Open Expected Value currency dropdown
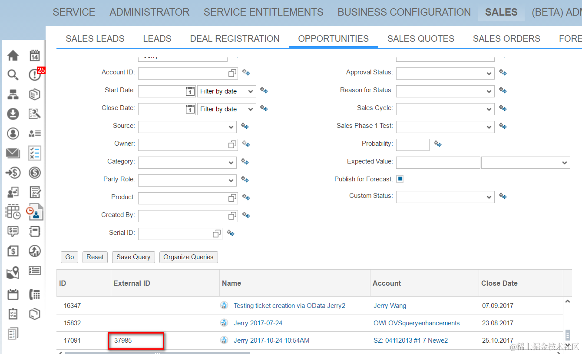The width and height of the screenshot is (582, 354). coord(526,163)
